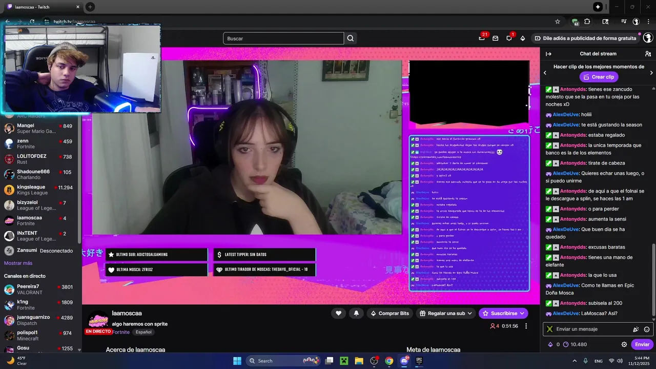Open offline Zansumi channel
Viewport: 656px width, 369px height.
(x=40, y=251)
